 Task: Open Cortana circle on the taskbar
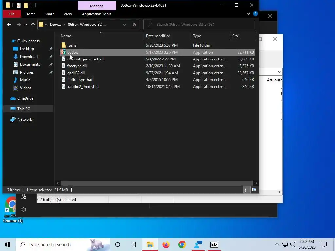pyautogui.click(x=118, y=244)
